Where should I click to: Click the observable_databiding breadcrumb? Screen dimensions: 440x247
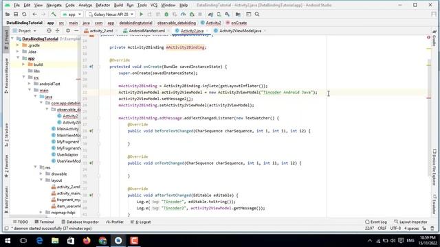coord(177,23)
